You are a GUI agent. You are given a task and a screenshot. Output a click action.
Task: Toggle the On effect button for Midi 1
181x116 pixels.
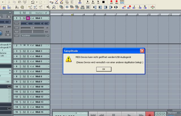[x=17, y=36]
